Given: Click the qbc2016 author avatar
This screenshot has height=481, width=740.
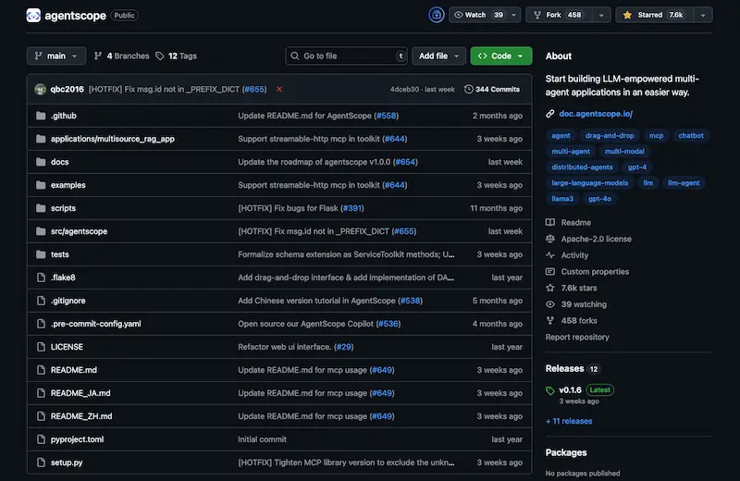Looking at the screenshot, I should pyautogui.click(x=41, y=89).
